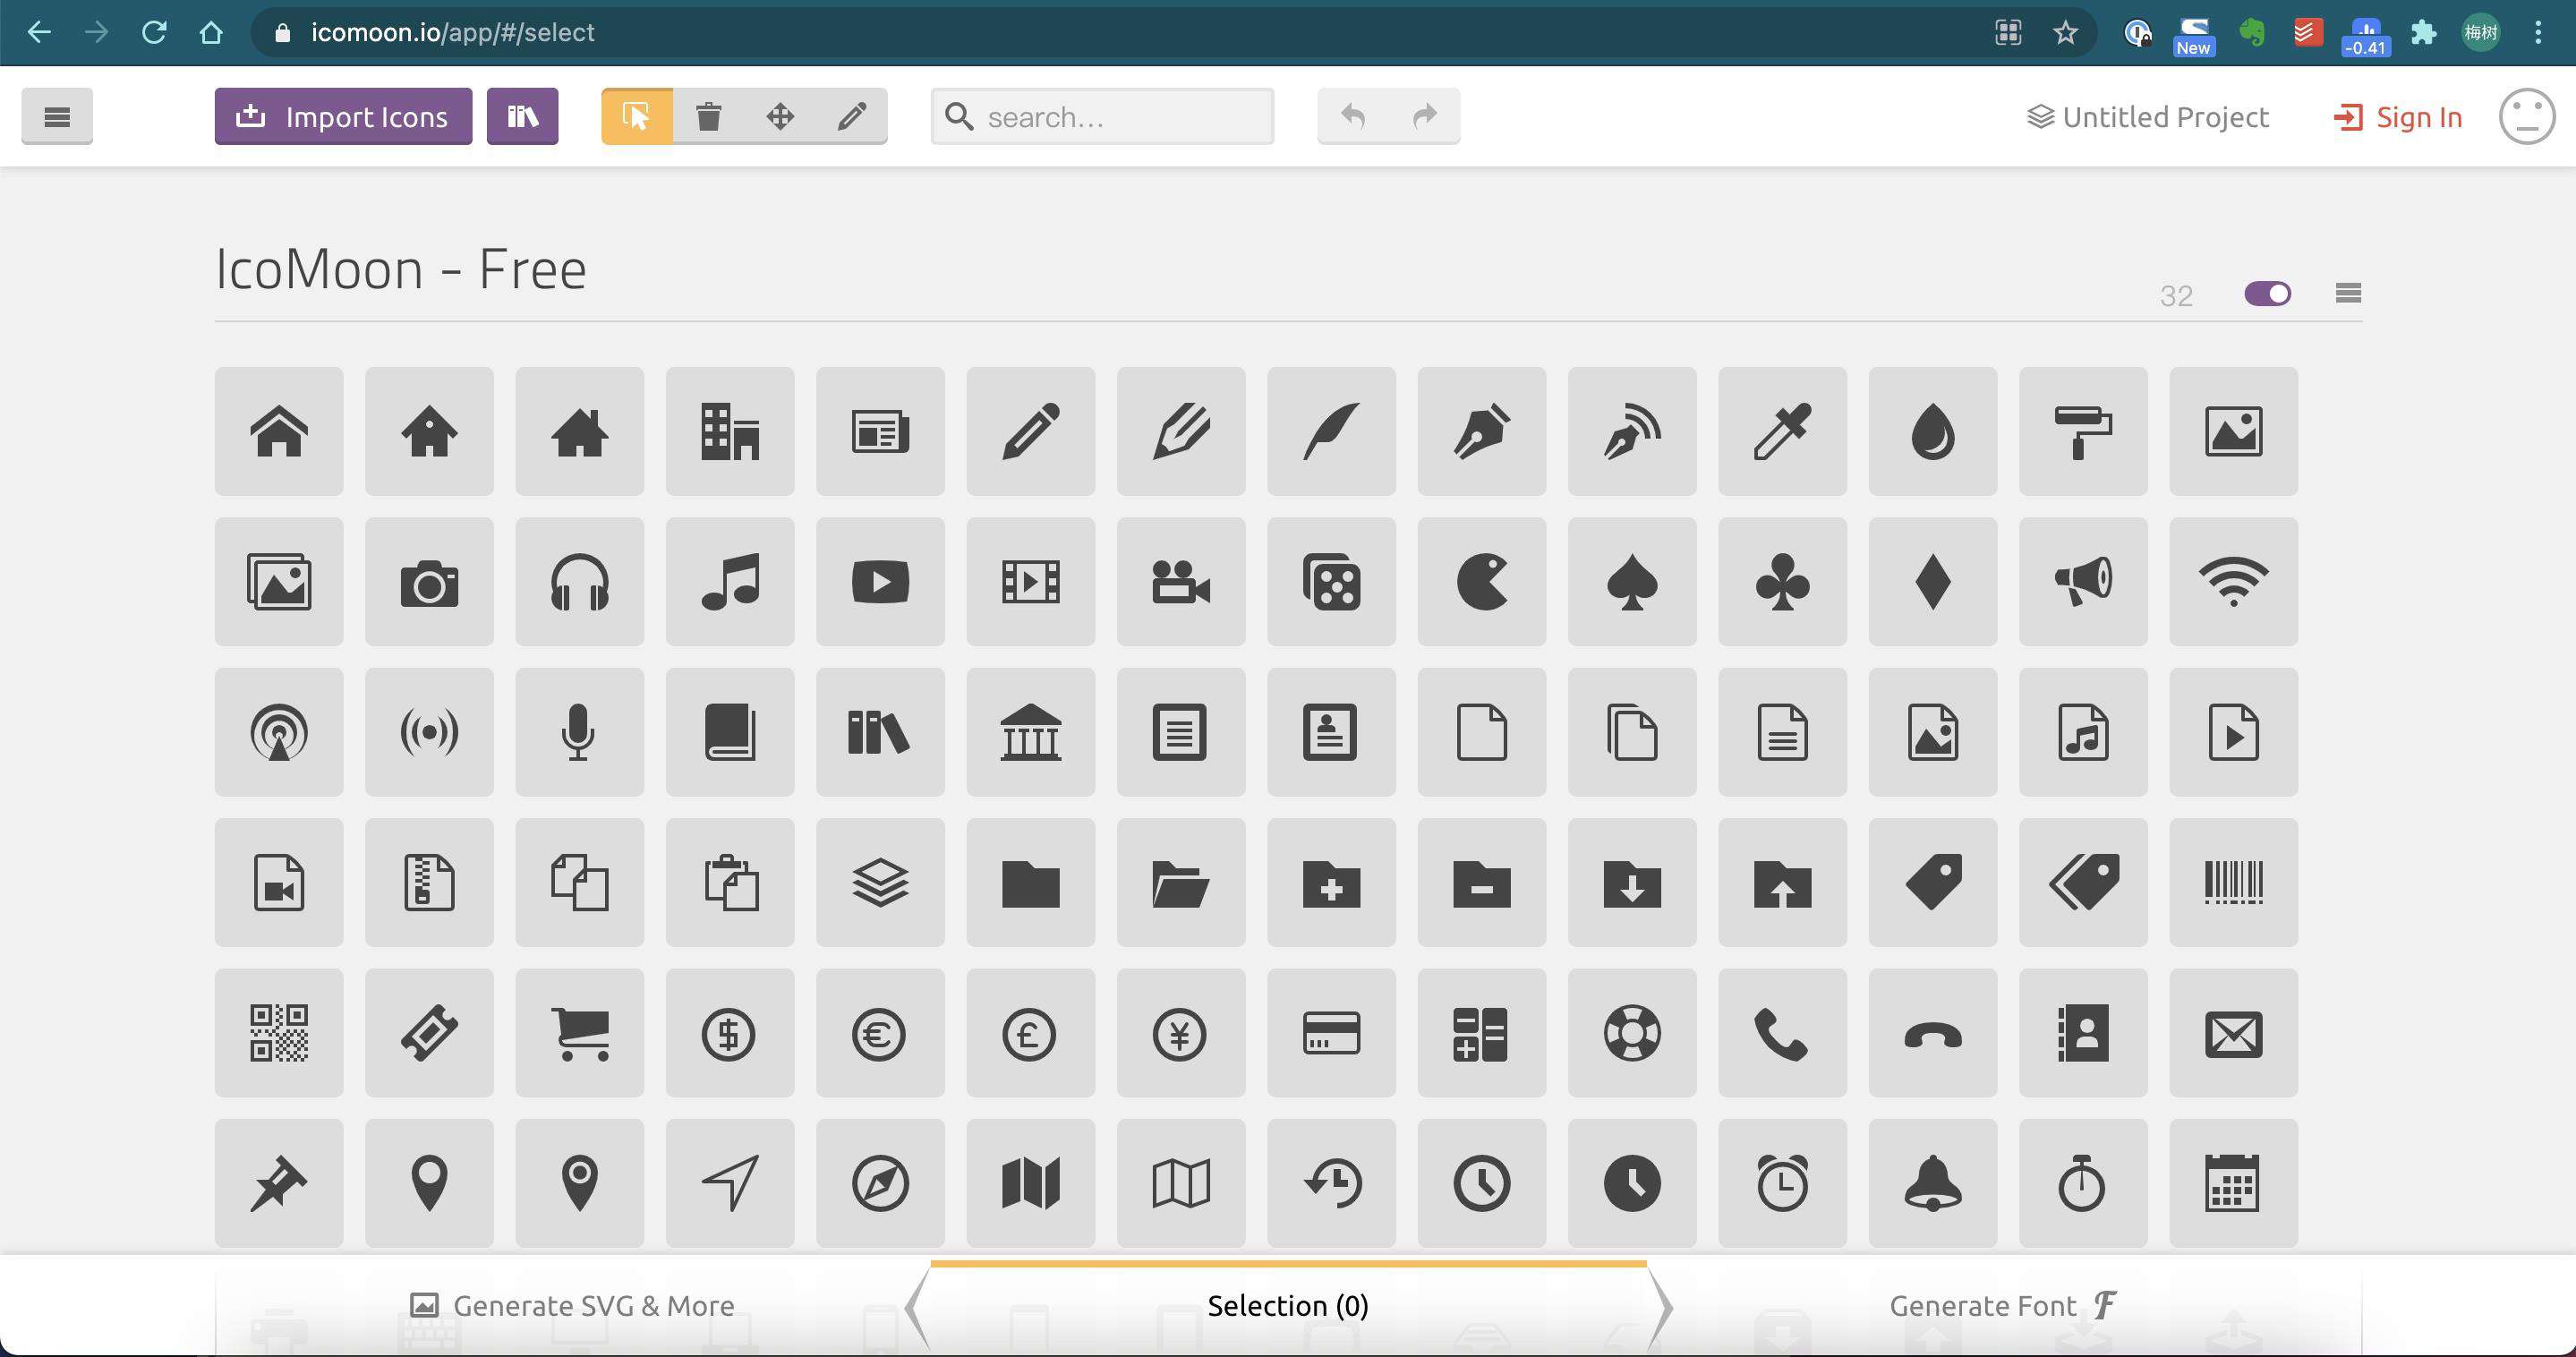Select the history clock icon

1331,1183
